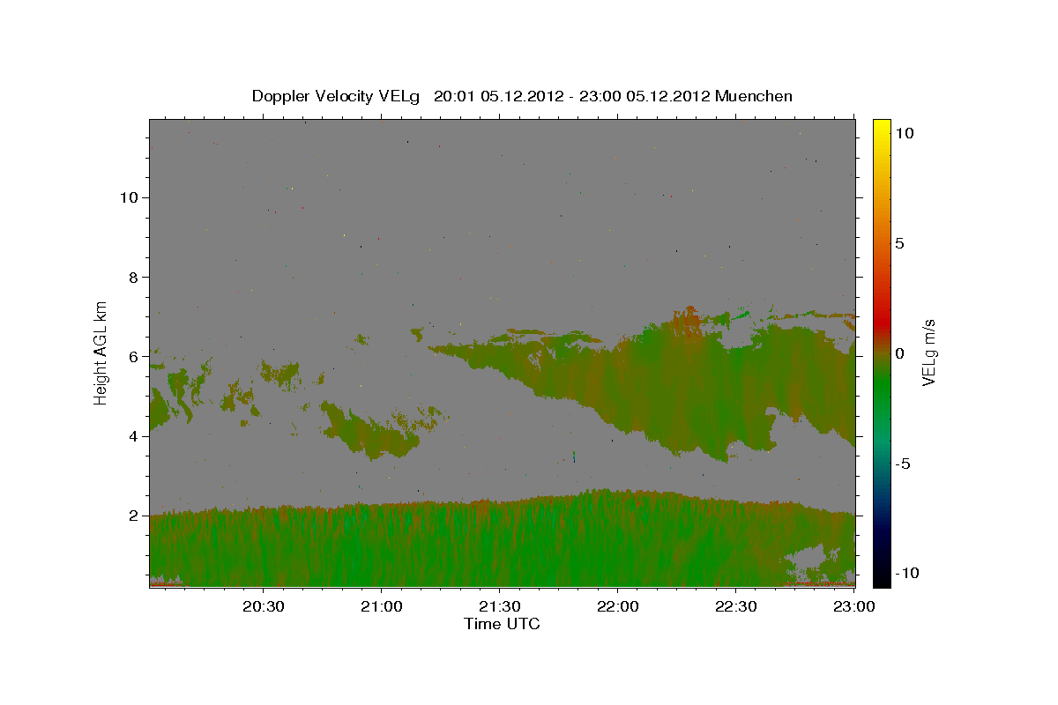Click the height axis label '4'

[x=133, y=436]
